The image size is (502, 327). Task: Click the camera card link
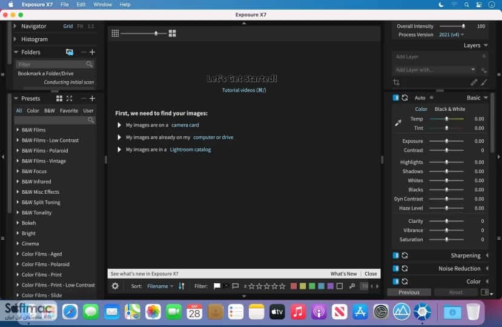point(185,125)
